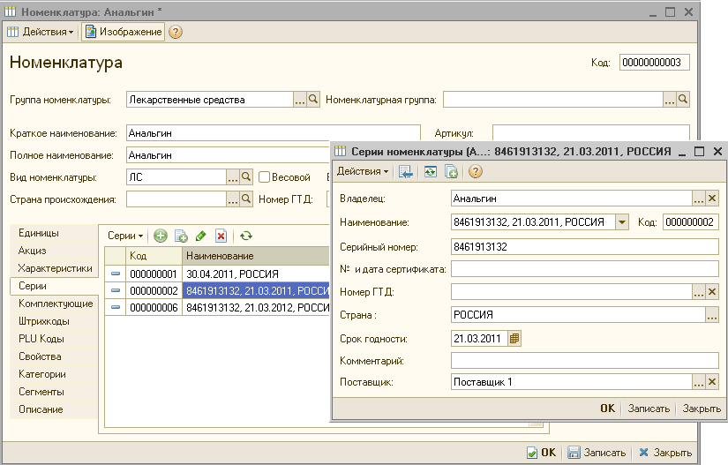Open the Наименование dropdown arrow in series dialog
This screenshot has height=465, width=728.
621,222
